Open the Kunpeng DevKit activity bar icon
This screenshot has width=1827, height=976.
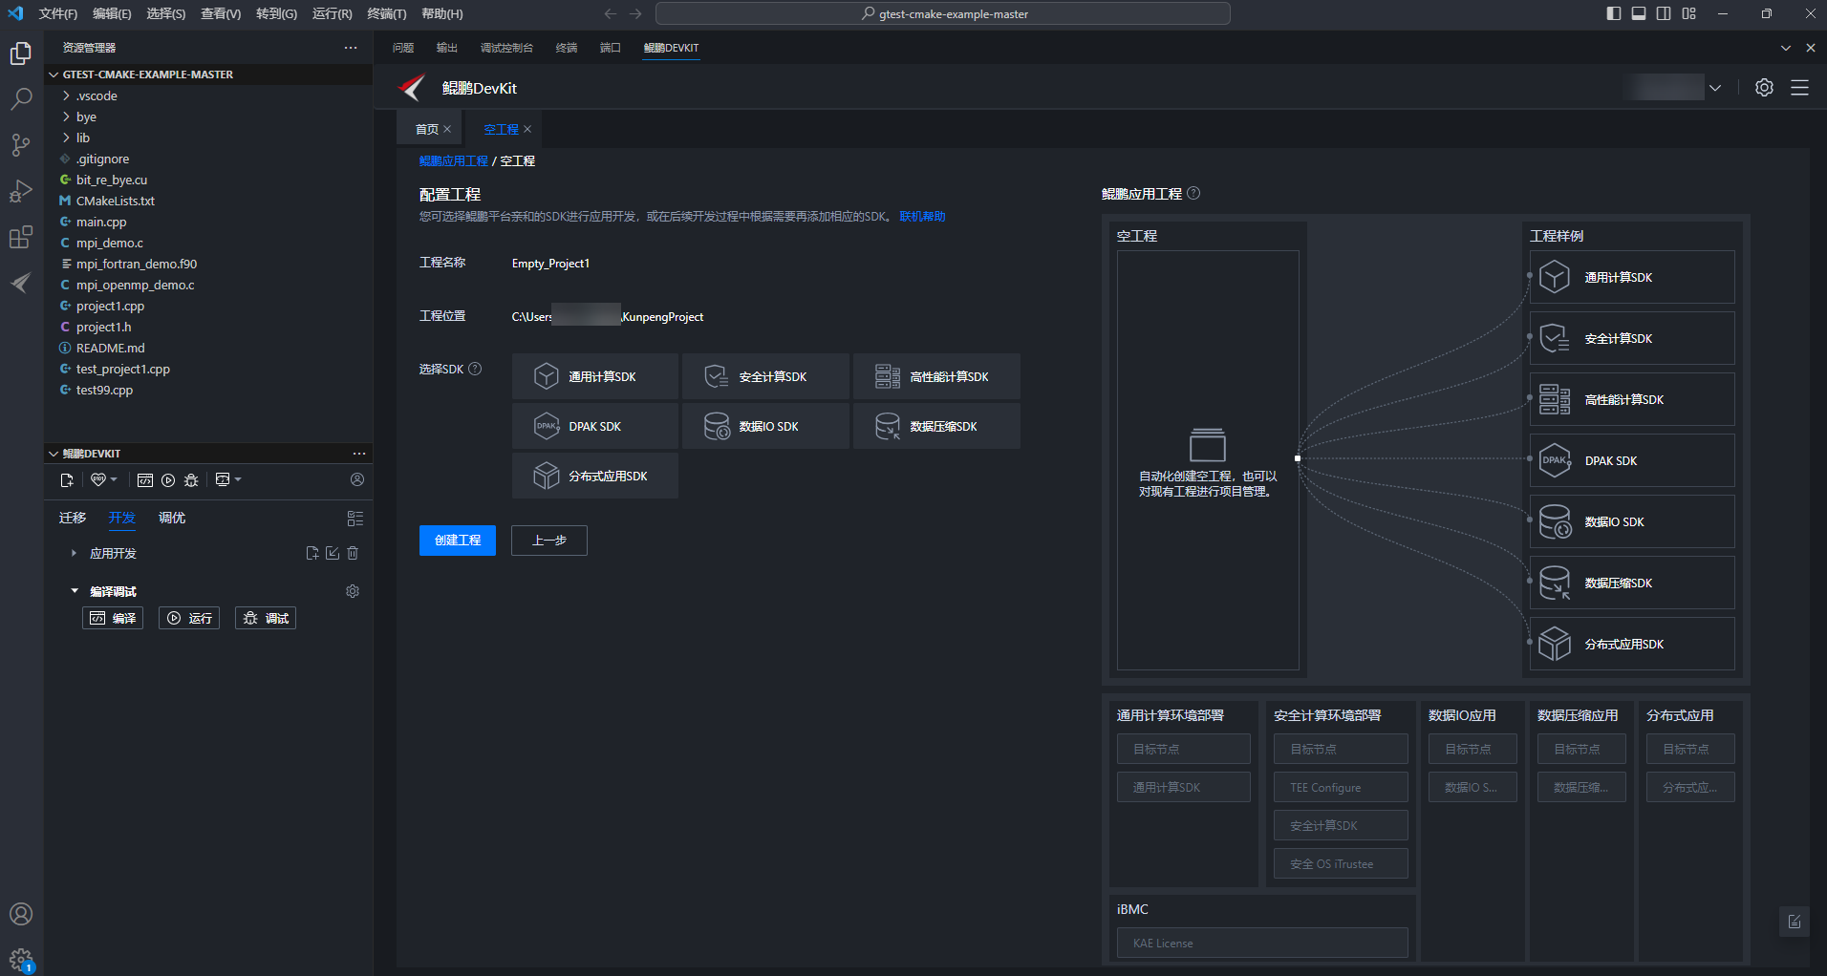[x=21, y=283]
